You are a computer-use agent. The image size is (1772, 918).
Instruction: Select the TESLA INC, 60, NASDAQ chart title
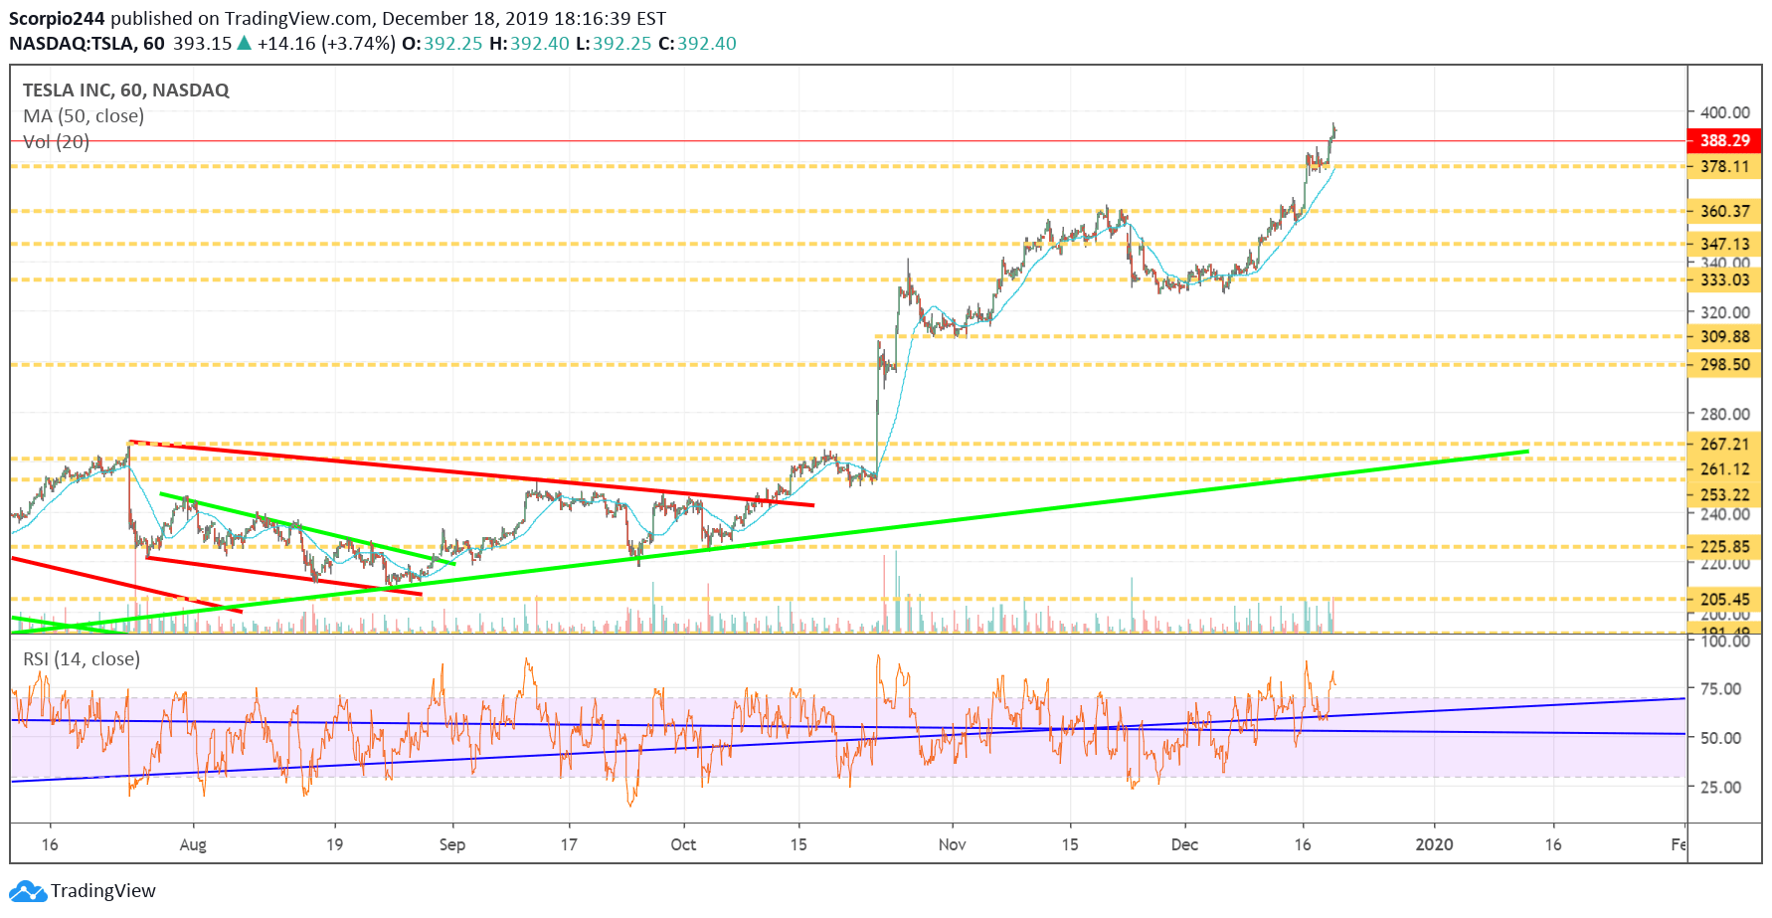(126, 91)
